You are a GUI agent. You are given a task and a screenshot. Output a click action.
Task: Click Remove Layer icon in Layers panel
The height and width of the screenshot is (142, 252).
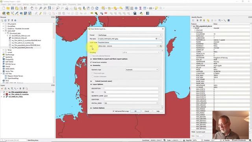click(27, 88)
